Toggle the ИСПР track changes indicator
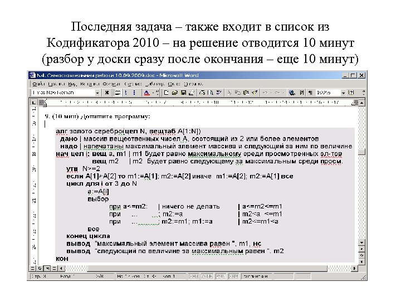401x301 pixels. pyautogui.click(x=207, y=276)
